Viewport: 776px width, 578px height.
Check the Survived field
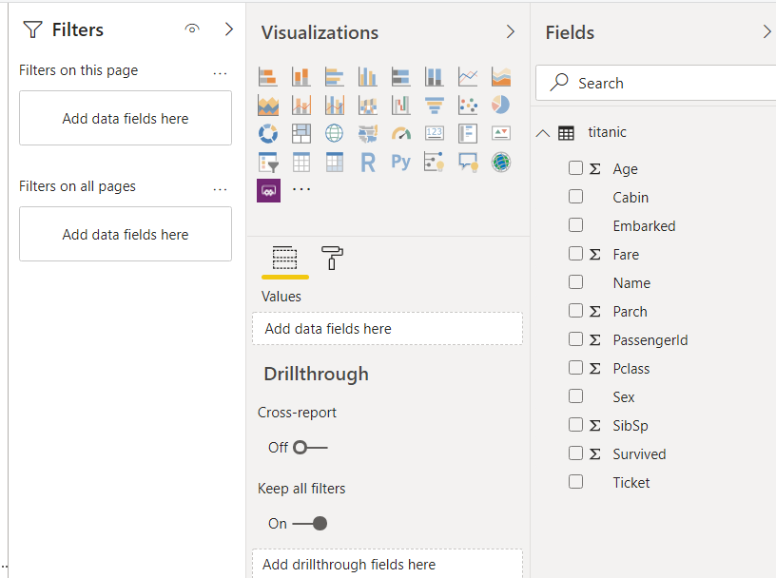(x=575, y=453)
